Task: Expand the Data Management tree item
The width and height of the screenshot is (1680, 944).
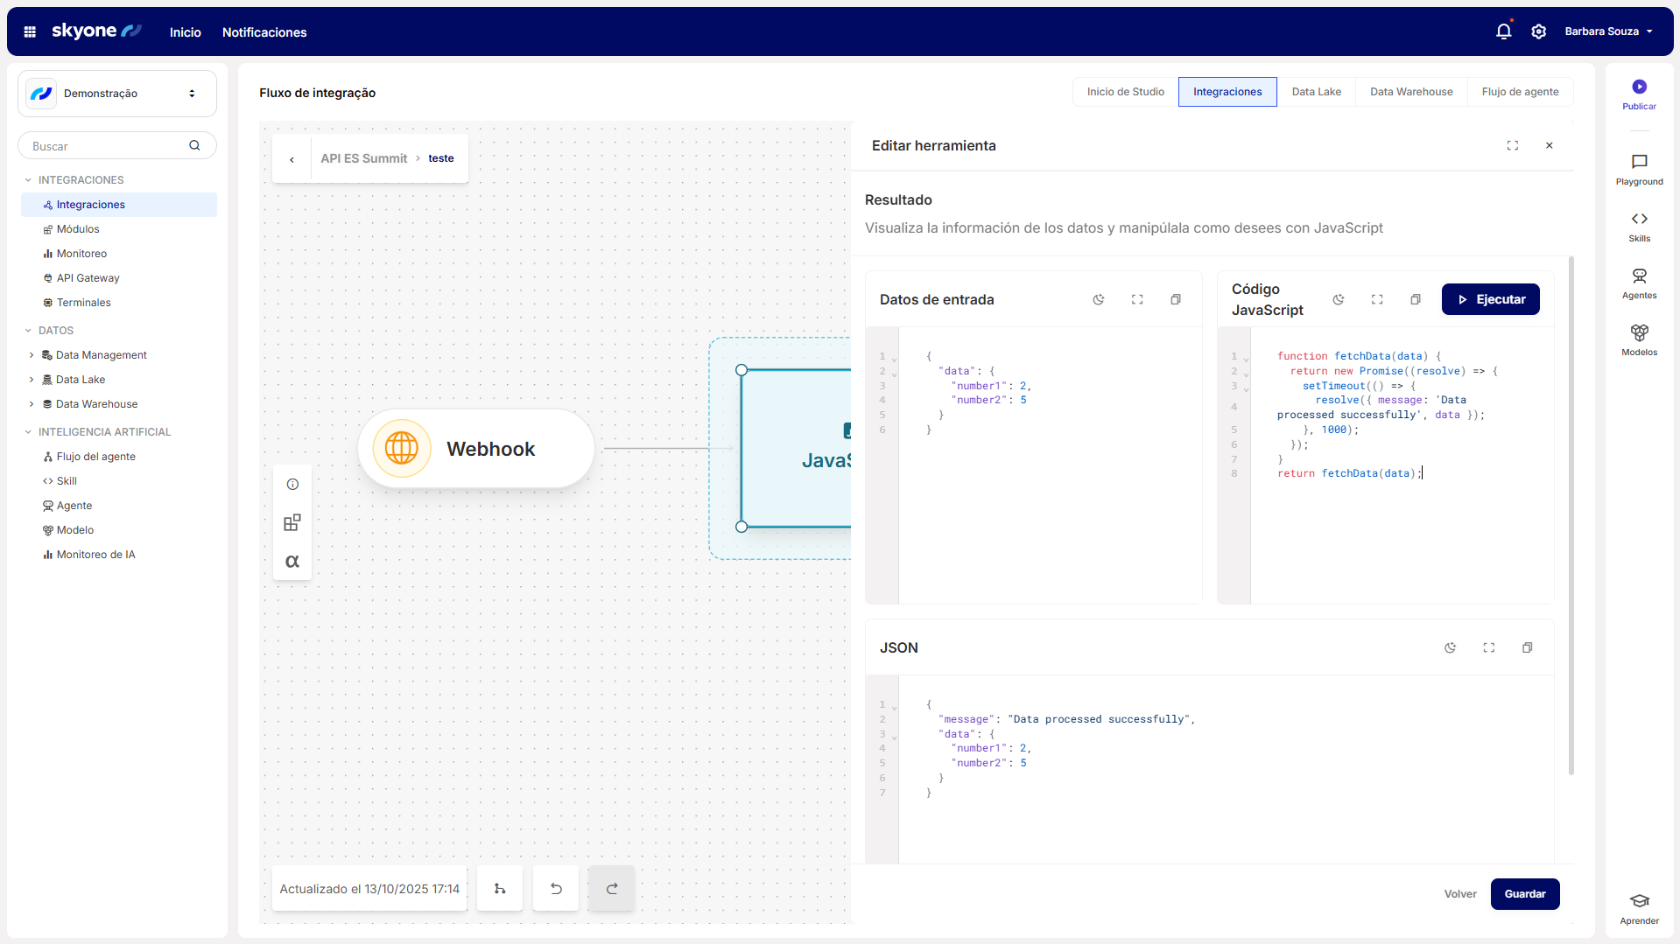Action: [32, 355]
